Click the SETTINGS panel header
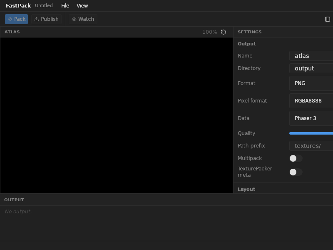 [x=249, y=32]
